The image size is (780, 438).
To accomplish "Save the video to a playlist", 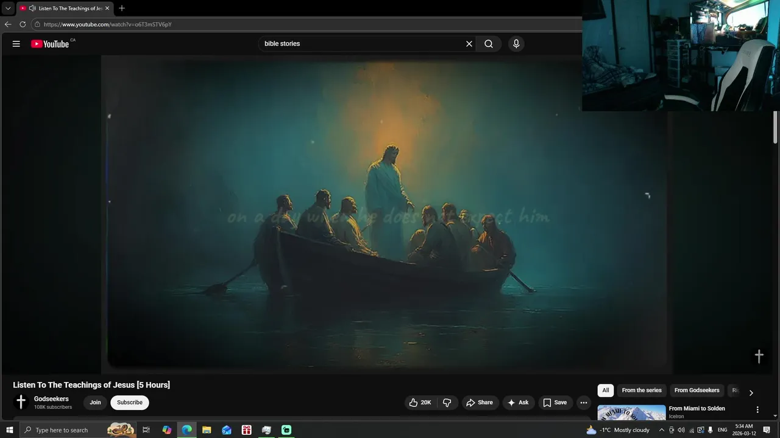I will point(555,403).
